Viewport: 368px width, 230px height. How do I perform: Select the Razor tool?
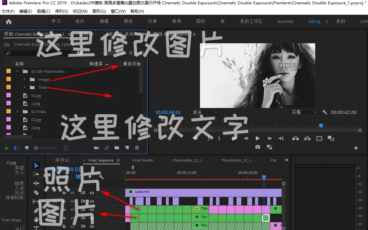pyautogui.click(x=36, y=192)
